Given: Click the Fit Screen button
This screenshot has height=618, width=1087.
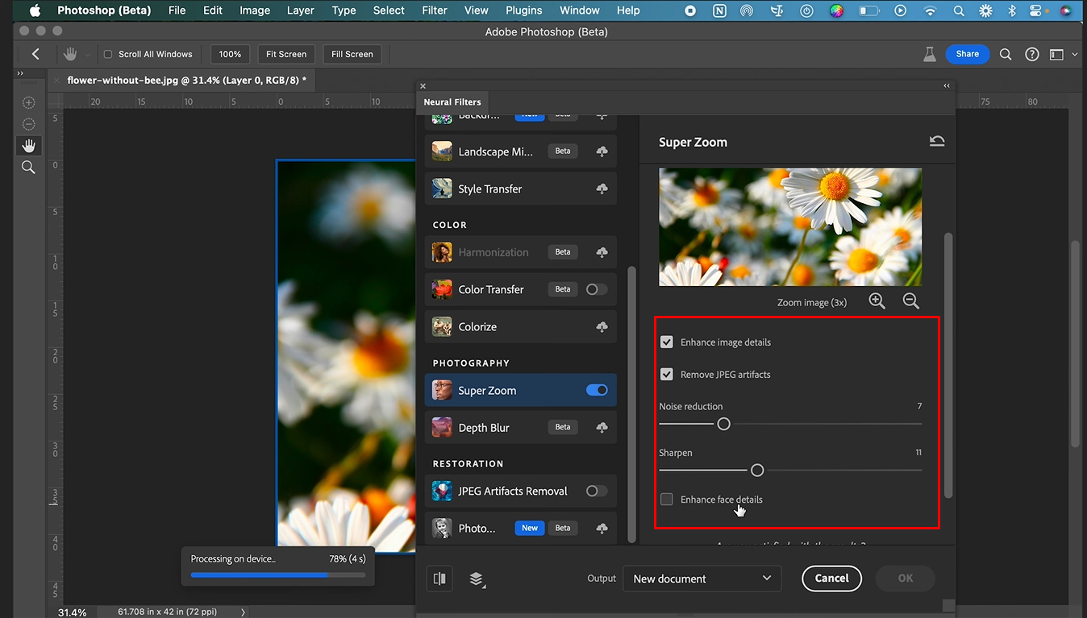Looking at the screenshot, I should pyautogui.click(x=286, y=54).
